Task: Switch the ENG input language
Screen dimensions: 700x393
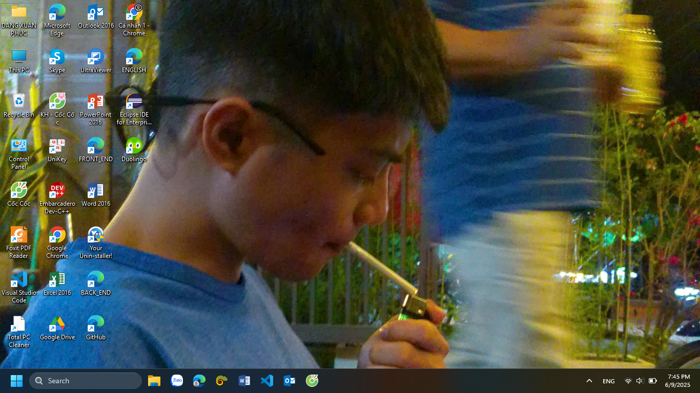Action: 609,381
